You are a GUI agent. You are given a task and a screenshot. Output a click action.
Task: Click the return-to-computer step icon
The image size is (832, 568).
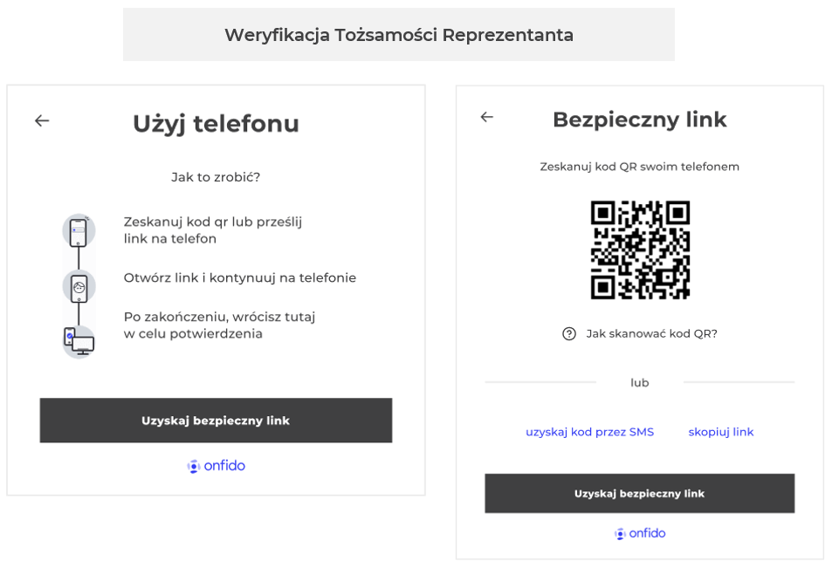click(79, 339)
